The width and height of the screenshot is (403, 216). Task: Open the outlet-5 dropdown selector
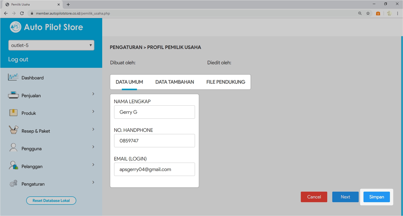51,45
